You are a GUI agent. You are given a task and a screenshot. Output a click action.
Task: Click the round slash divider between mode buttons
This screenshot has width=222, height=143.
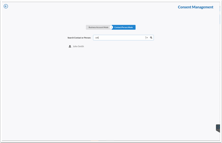111,27
